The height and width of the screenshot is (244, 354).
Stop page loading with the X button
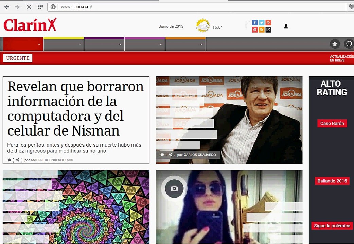(29, 7)
